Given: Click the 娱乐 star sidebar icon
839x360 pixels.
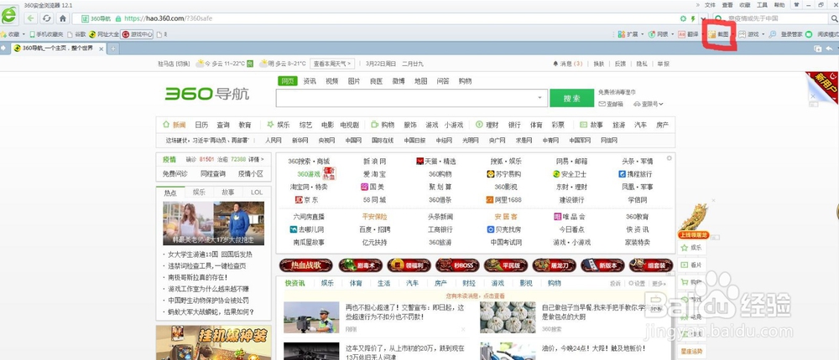Looking at the screenshot, I should (684, 247).
